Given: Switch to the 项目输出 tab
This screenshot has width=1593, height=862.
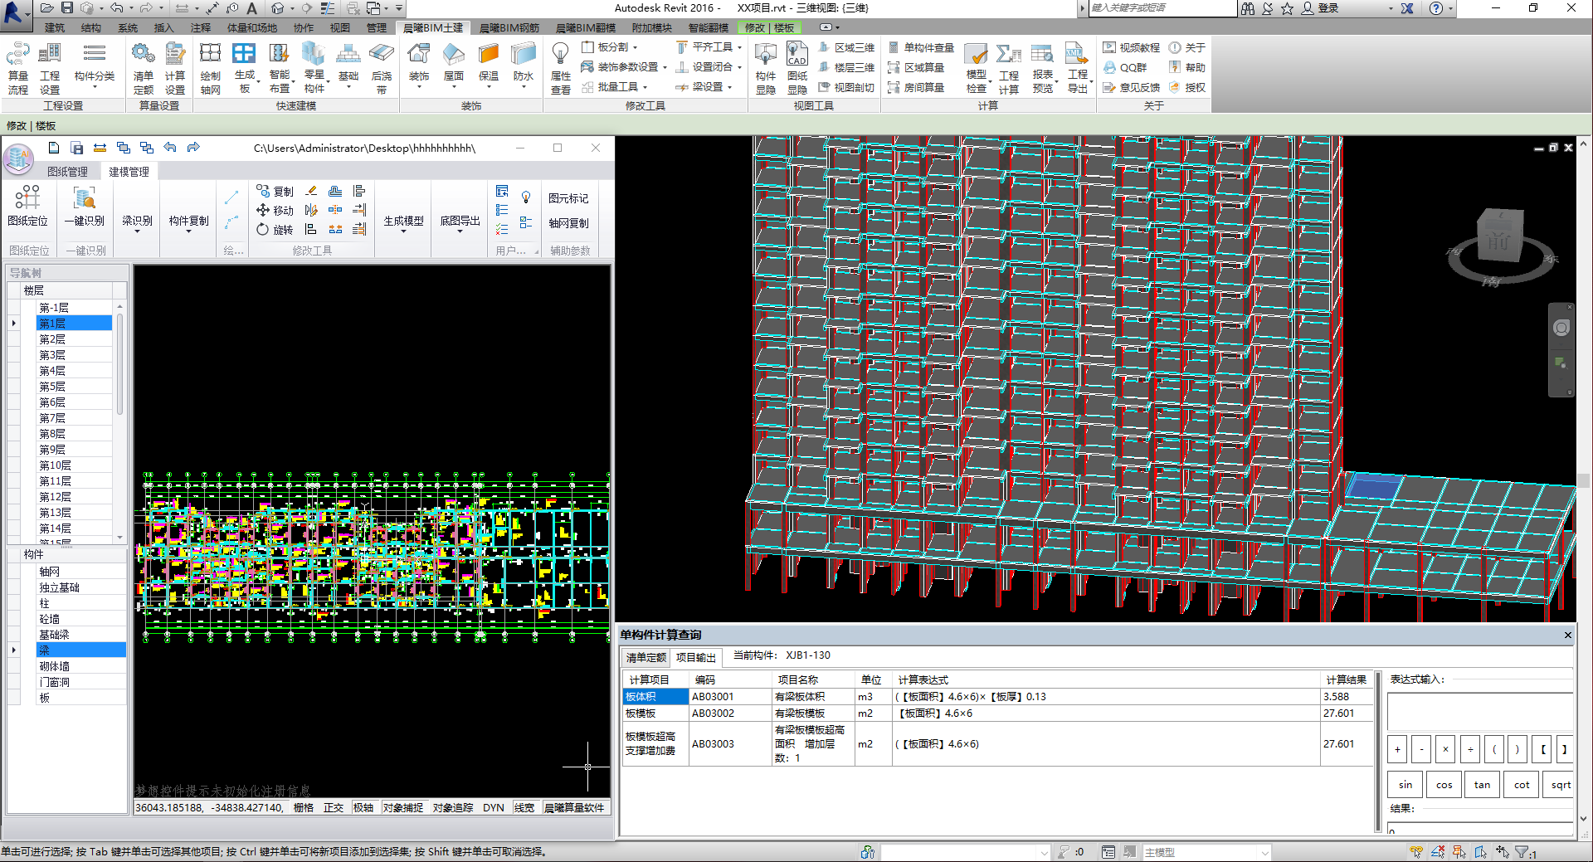Looking at the screenshot, I should [x=695, y=657].
